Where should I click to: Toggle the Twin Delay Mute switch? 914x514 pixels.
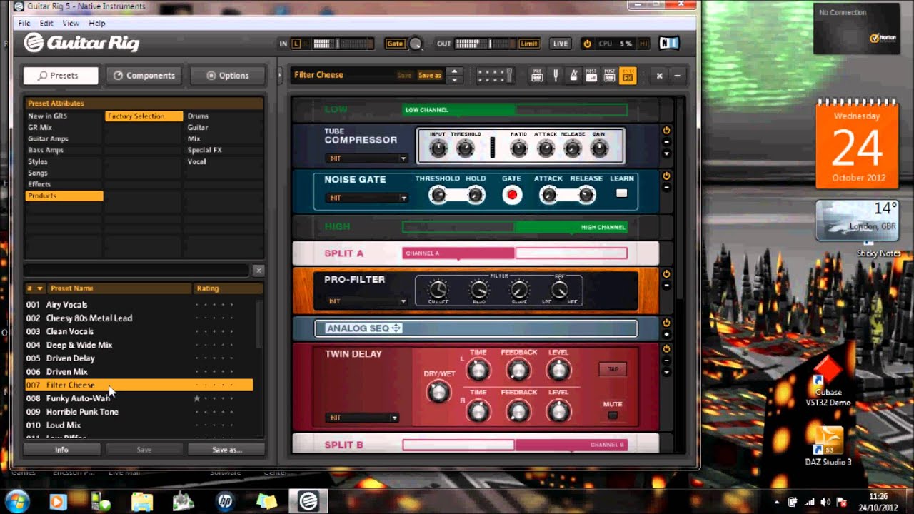pos(613,415)
